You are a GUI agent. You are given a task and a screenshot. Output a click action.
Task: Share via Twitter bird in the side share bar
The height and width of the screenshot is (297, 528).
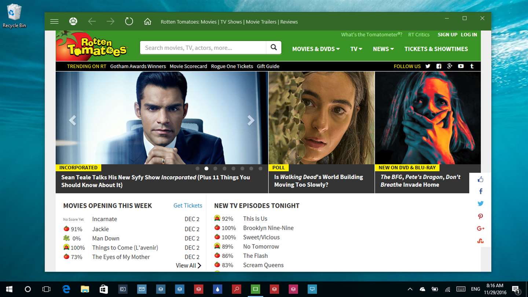[x=480, y=203]
